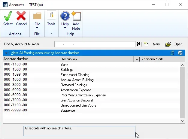
Task: Click Retained Earnings description
Action: pyautogui.click(x=74, y=85)
